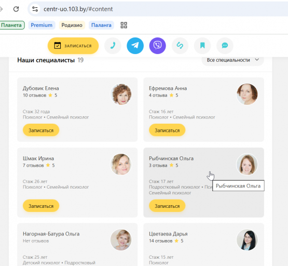This screenshot has width=288, height=266.
Task: Reload the page with the refresh icon
Action: [16, 9]
